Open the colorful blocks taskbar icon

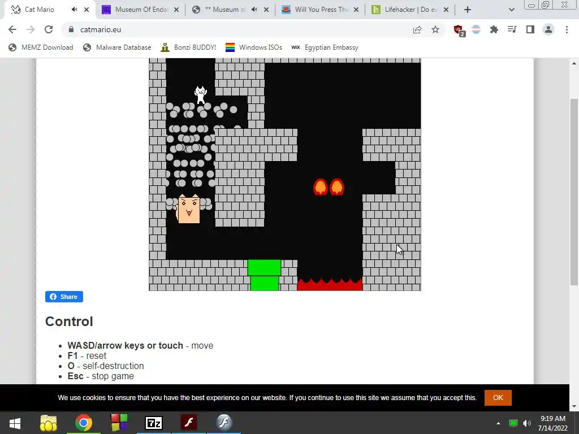pyautogui.click(x=119, y=423)
